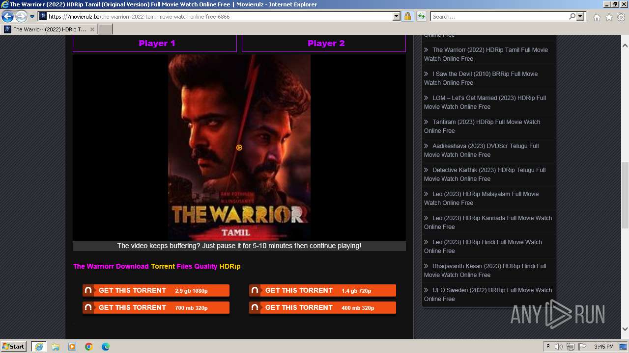
Task: Click the address bar URL field
Action: tap(220, 16)
